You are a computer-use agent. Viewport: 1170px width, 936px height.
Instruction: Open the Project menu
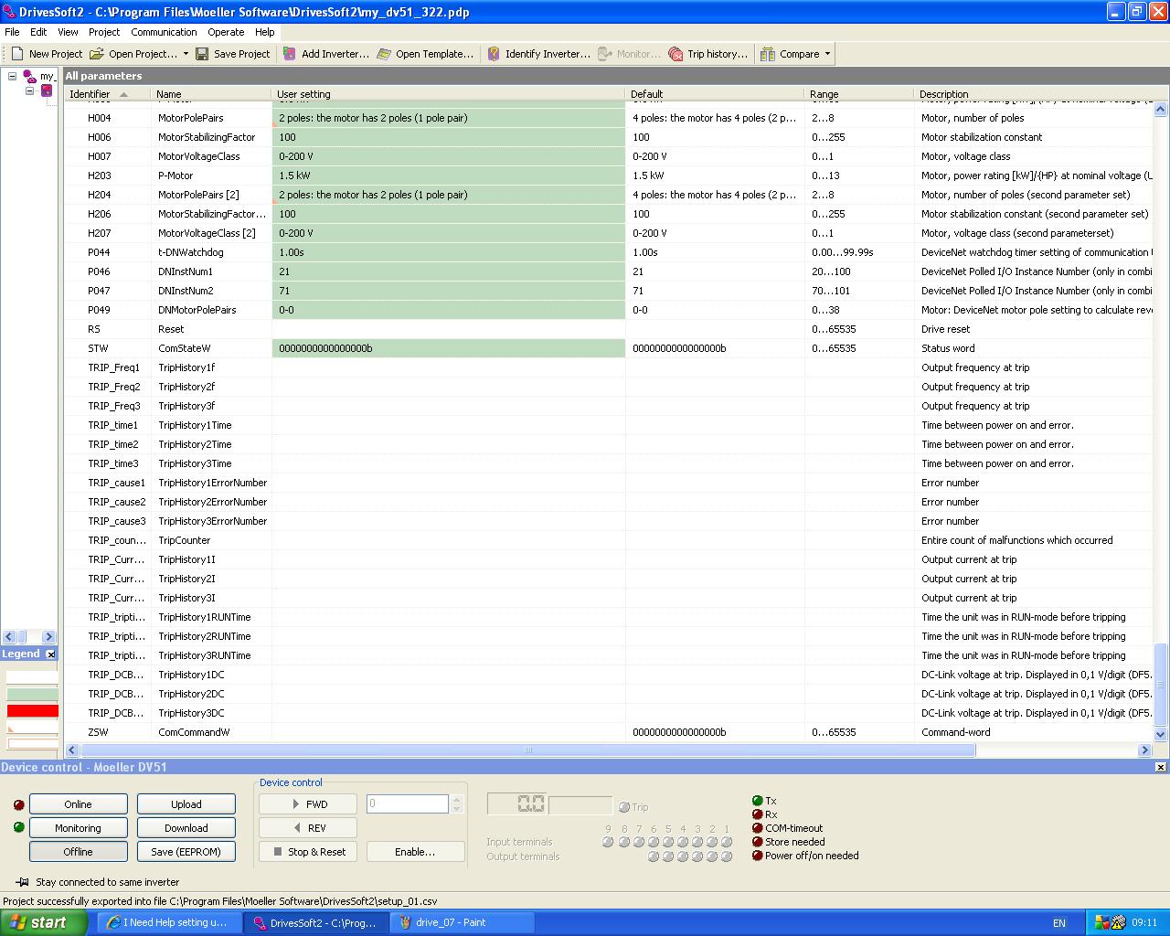104,32
